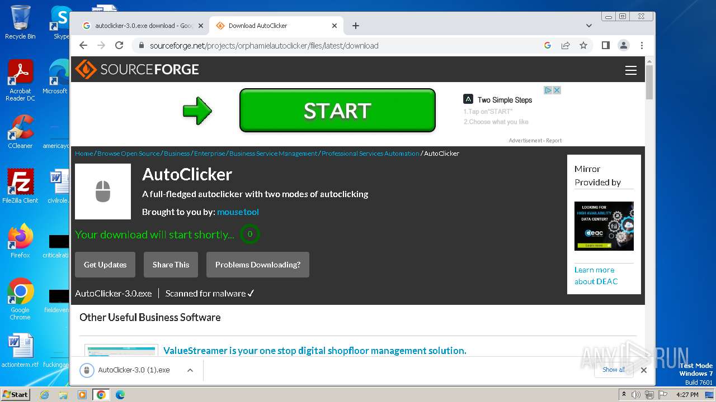
Task: Toggle the Chrome side panel icon
Action: (x=606, y=46)
